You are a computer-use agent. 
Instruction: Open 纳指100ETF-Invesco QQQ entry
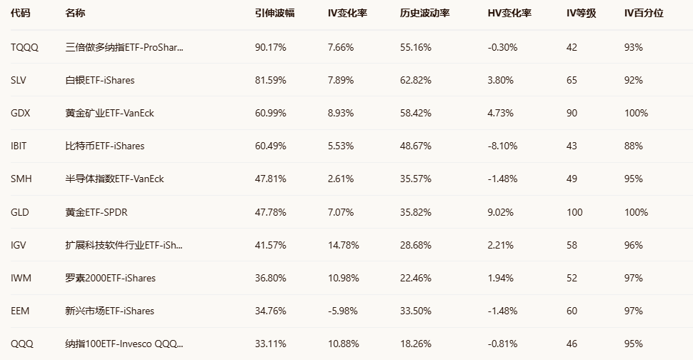point(124,344)
